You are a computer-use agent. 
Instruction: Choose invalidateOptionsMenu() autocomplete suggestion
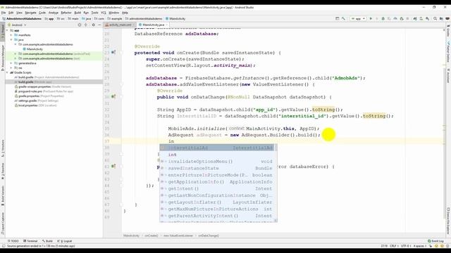point(217,162)
